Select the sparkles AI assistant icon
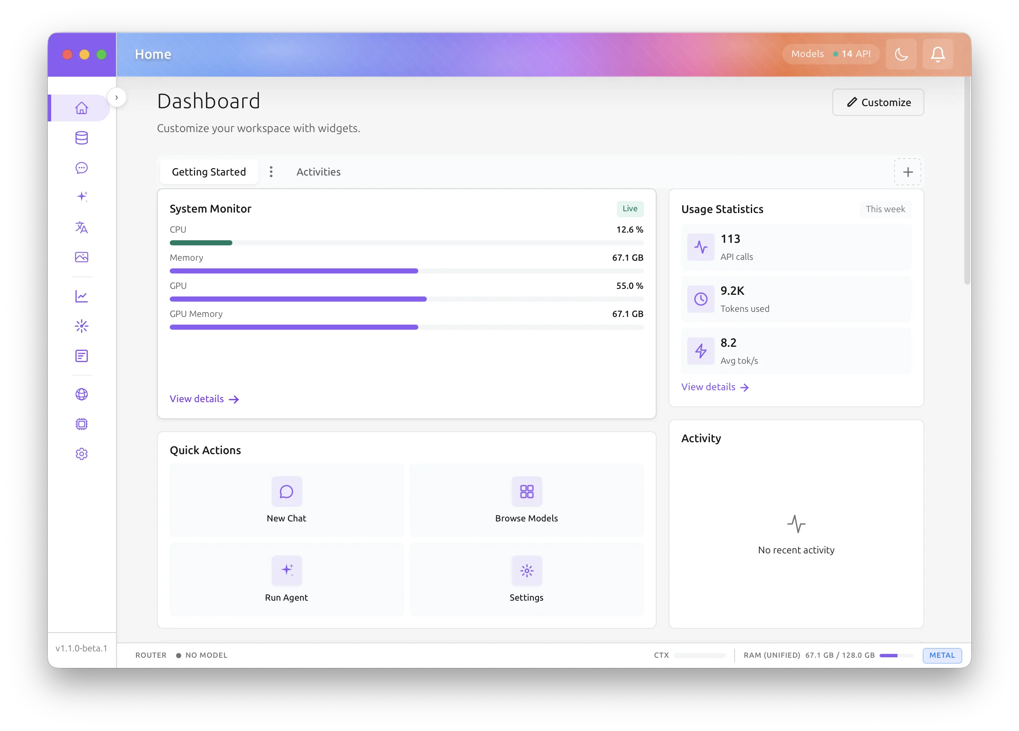This screenshot has height=731, width=1019. click(x=81, y=196)
